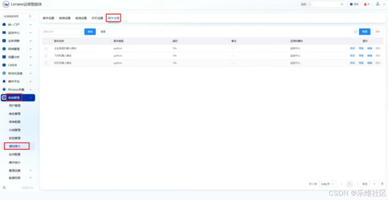This screenshot has width=388, height=200.
Task: Switch to the 钉钉设置 tab
Action: pos(97,18)
